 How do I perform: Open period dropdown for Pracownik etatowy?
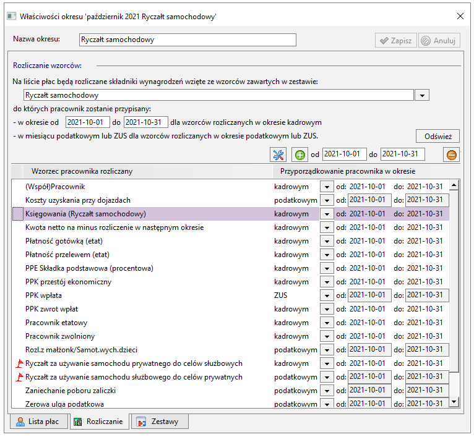point(327,323)
